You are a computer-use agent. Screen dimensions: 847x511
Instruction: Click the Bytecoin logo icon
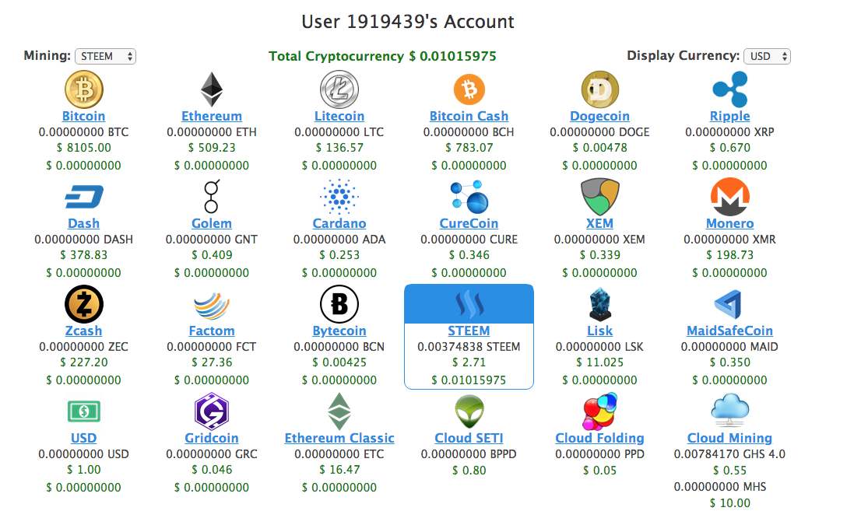(339, 304)
